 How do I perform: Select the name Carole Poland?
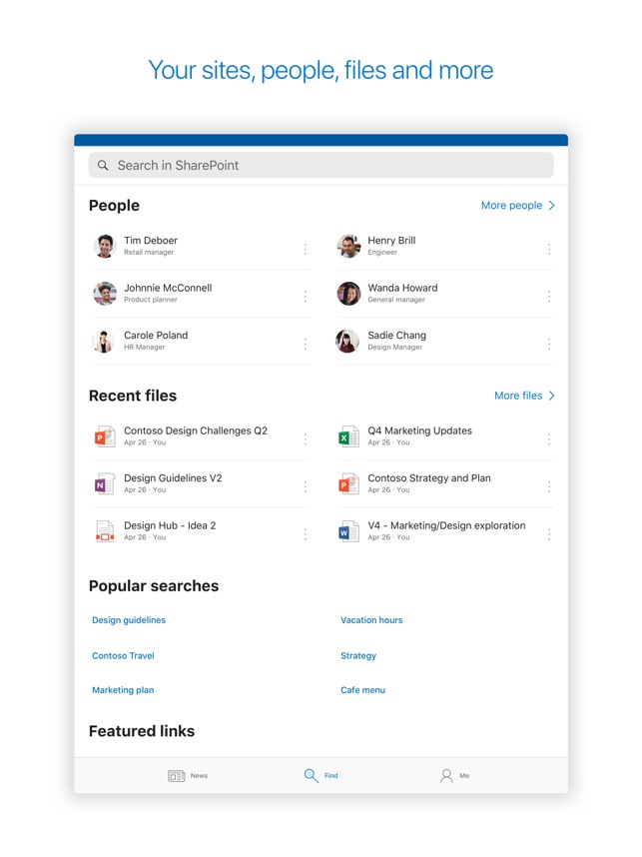pos(156,336)
